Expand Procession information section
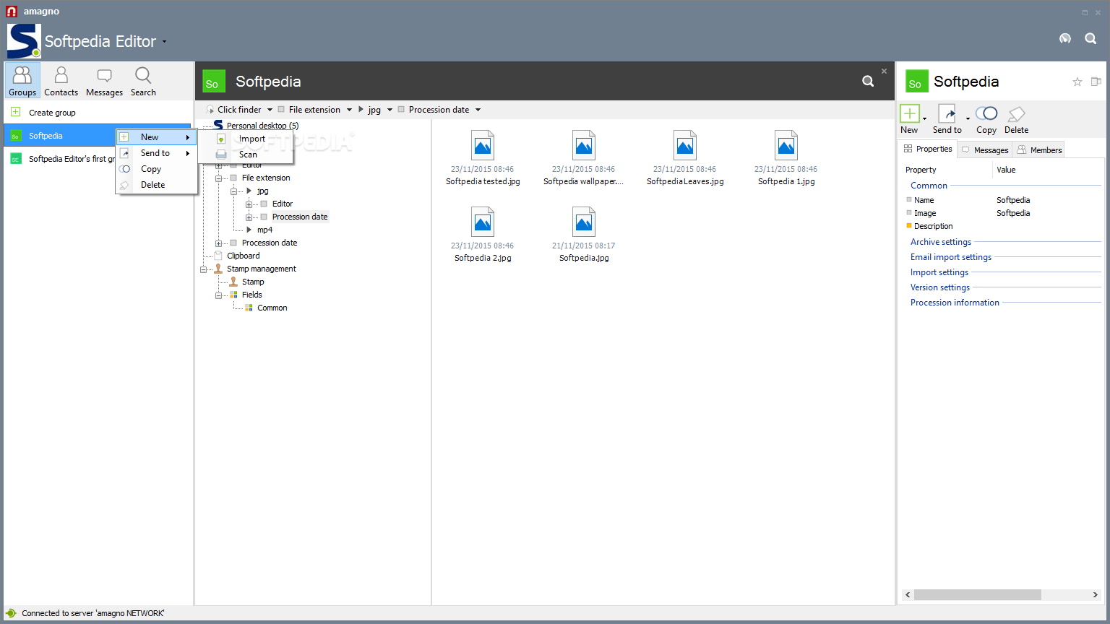This screenshot has width=1110, height=624. click(955, 303)
